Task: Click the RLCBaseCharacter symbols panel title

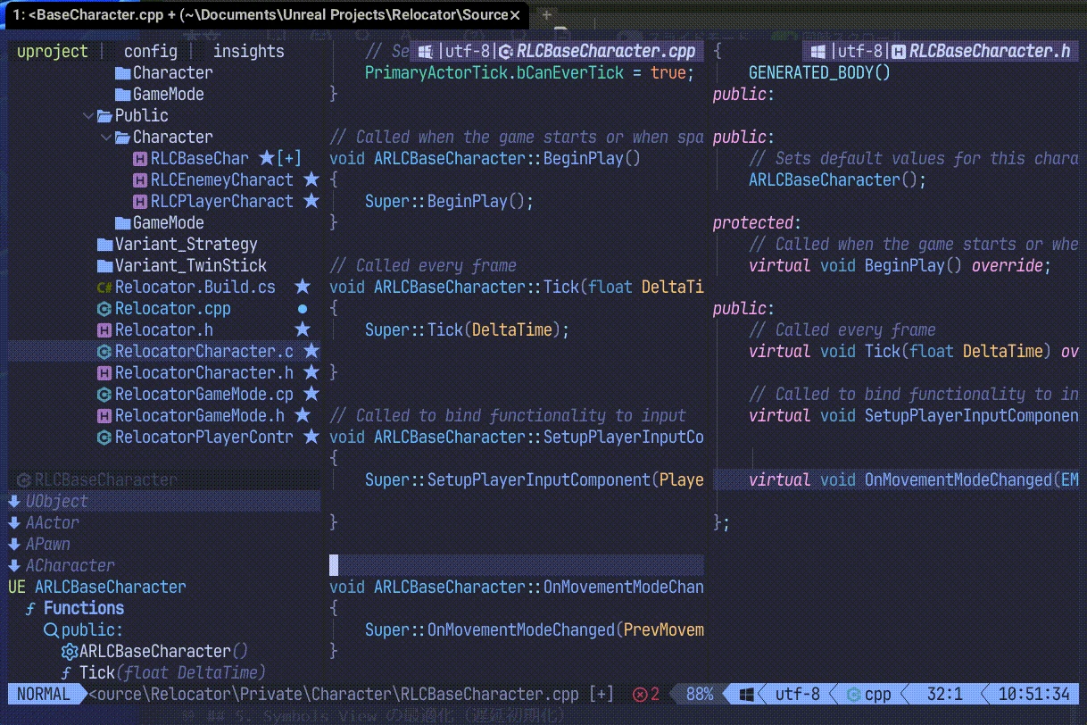Action: (x=96, y=479)
